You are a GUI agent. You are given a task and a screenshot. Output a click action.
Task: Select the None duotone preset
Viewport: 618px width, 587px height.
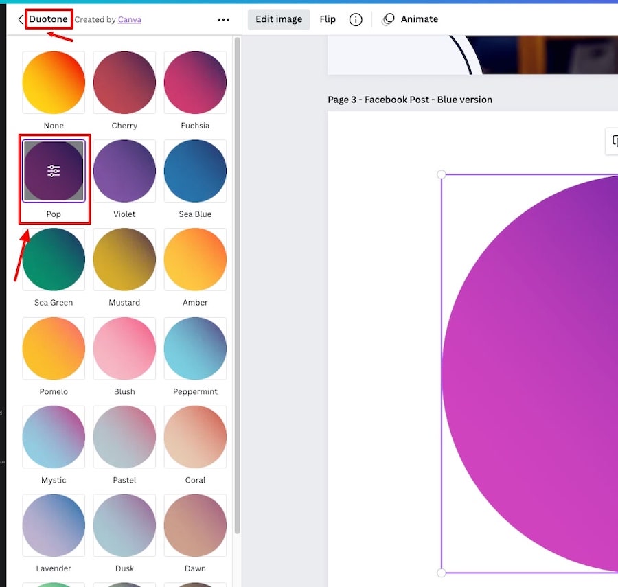tap(54, 83)
